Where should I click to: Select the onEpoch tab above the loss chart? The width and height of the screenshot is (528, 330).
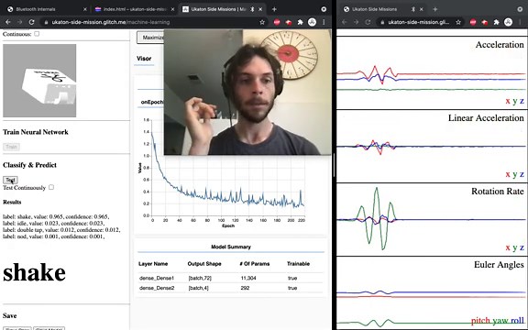[151, 102]
